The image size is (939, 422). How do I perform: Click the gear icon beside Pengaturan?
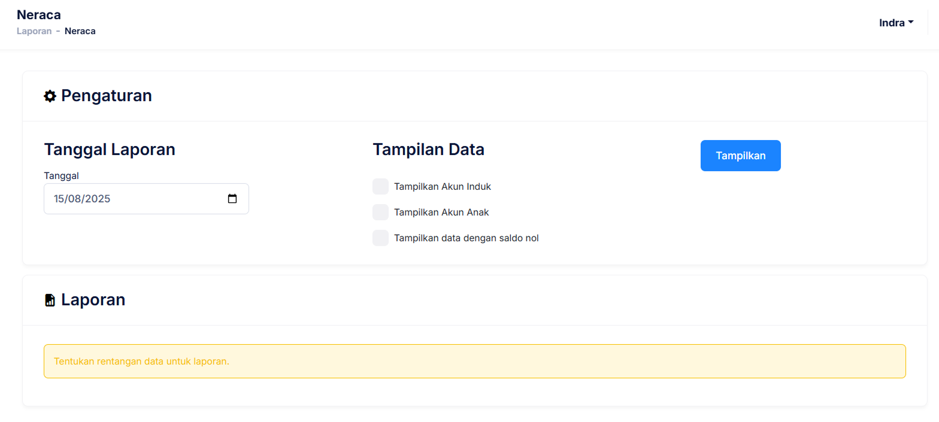coord(50,96)
